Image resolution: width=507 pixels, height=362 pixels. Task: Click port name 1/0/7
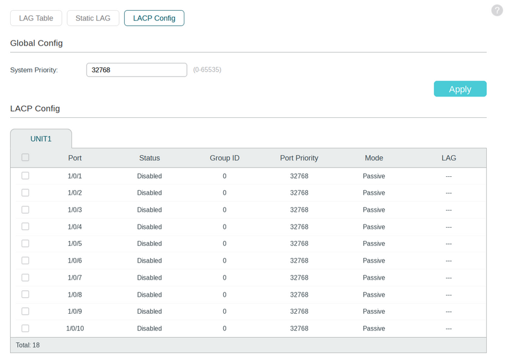click(x=75, y=278)
